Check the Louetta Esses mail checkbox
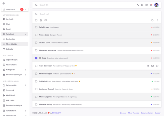 click(36, 43)
